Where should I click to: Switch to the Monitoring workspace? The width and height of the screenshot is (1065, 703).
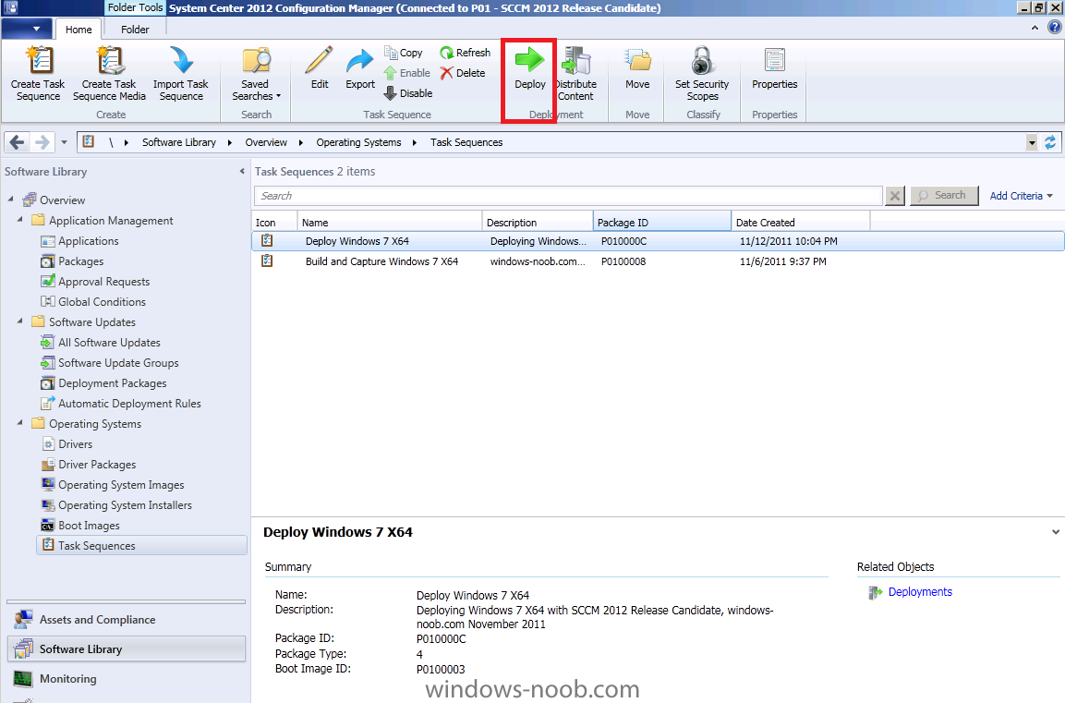[x=127, y=679]
